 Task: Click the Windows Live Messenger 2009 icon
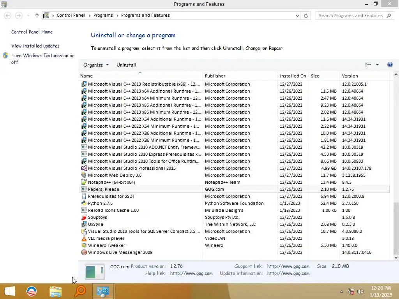(x=84, y=252)
